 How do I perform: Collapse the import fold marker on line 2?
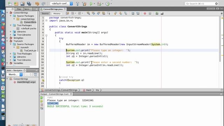(47, 21)
